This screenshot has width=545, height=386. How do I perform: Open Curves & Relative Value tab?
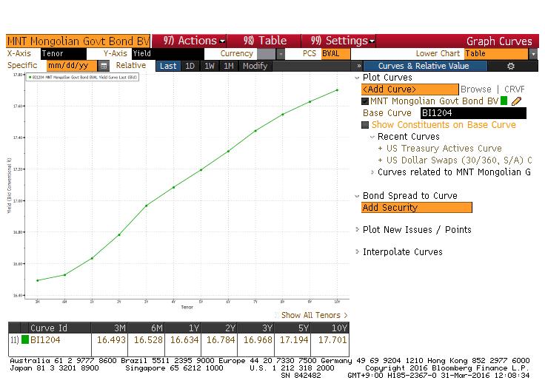point(424,66)
